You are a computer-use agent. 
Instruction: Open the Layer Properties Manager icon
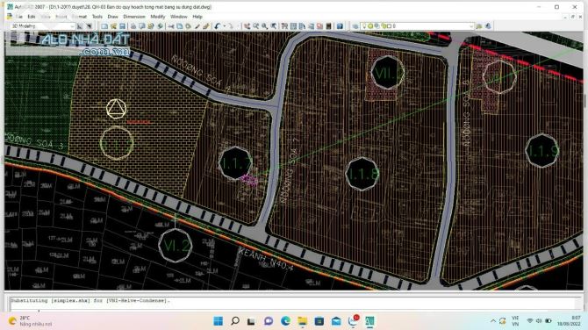click(x=355, y=25)
